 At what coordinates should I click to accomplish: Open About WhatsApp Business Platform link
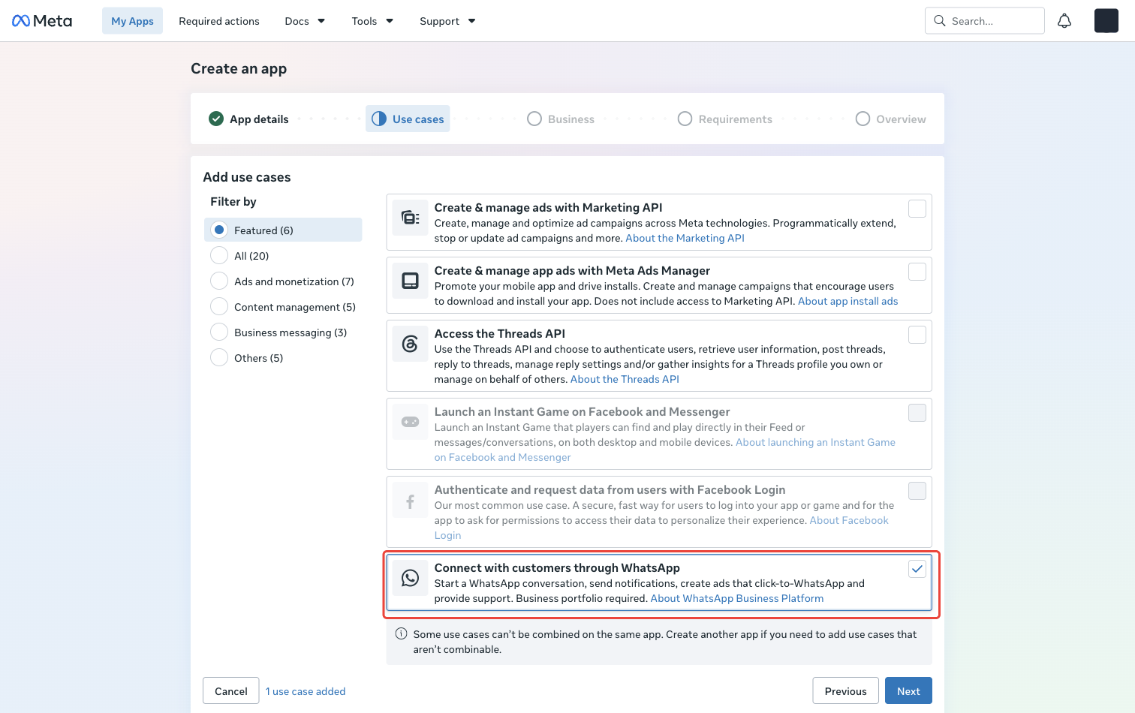[x=737, y=598]
